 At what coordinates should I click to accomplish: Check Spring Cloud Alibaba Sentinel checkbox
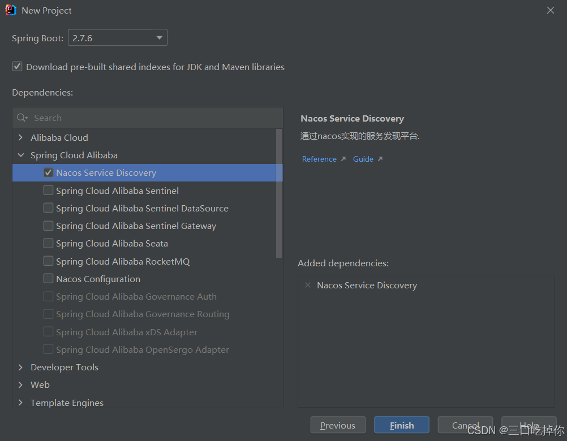pyautogui.click(x=48, y=191)
